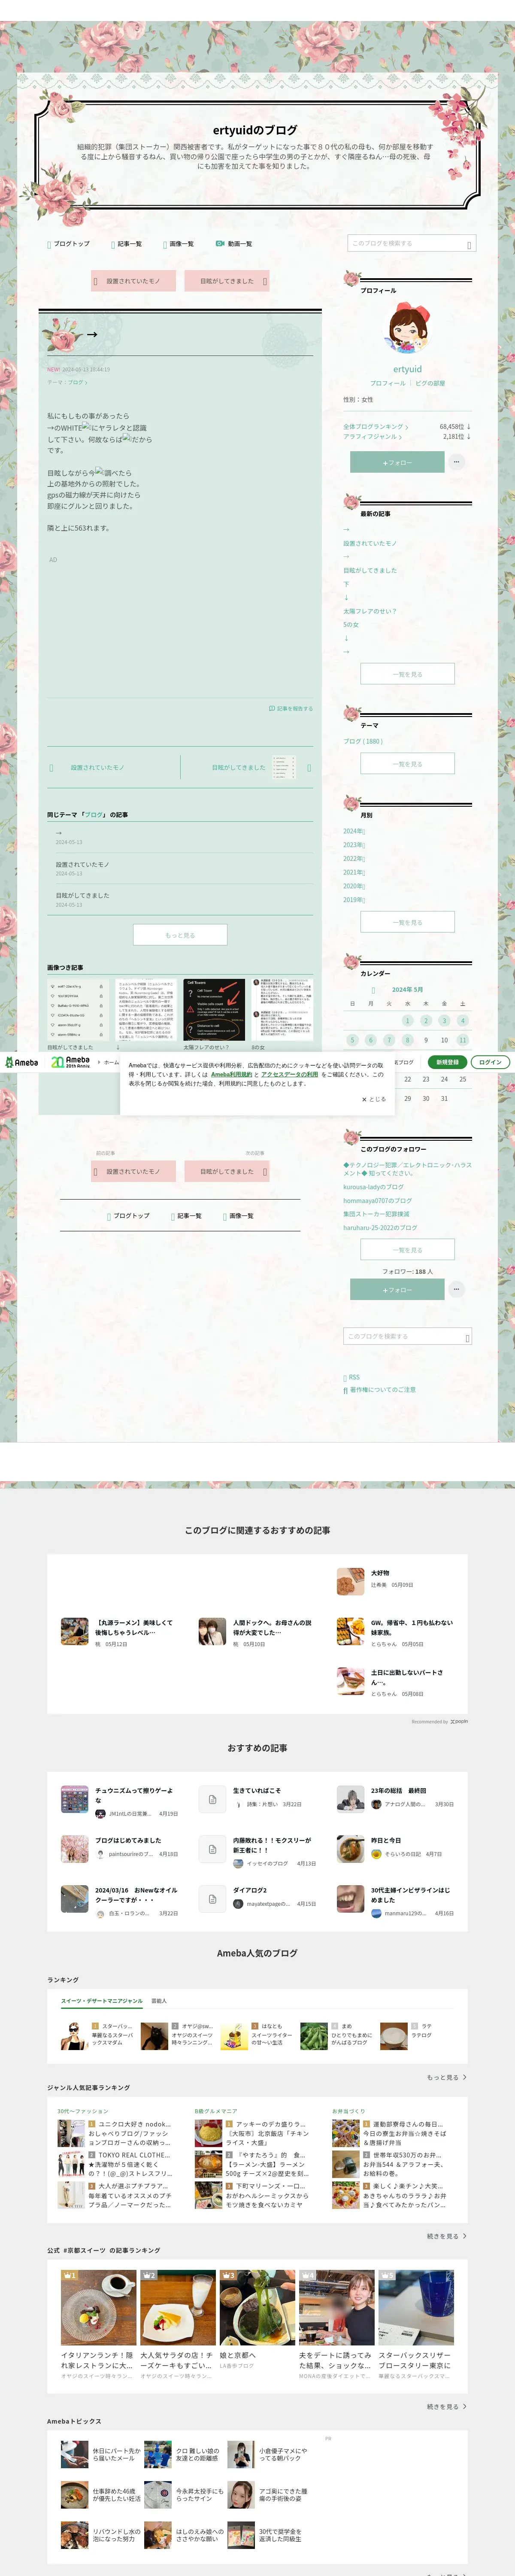Click the RSS feed icon link
The height and width of the screenshot is (2576, 515).
[x=351, y=1377]
